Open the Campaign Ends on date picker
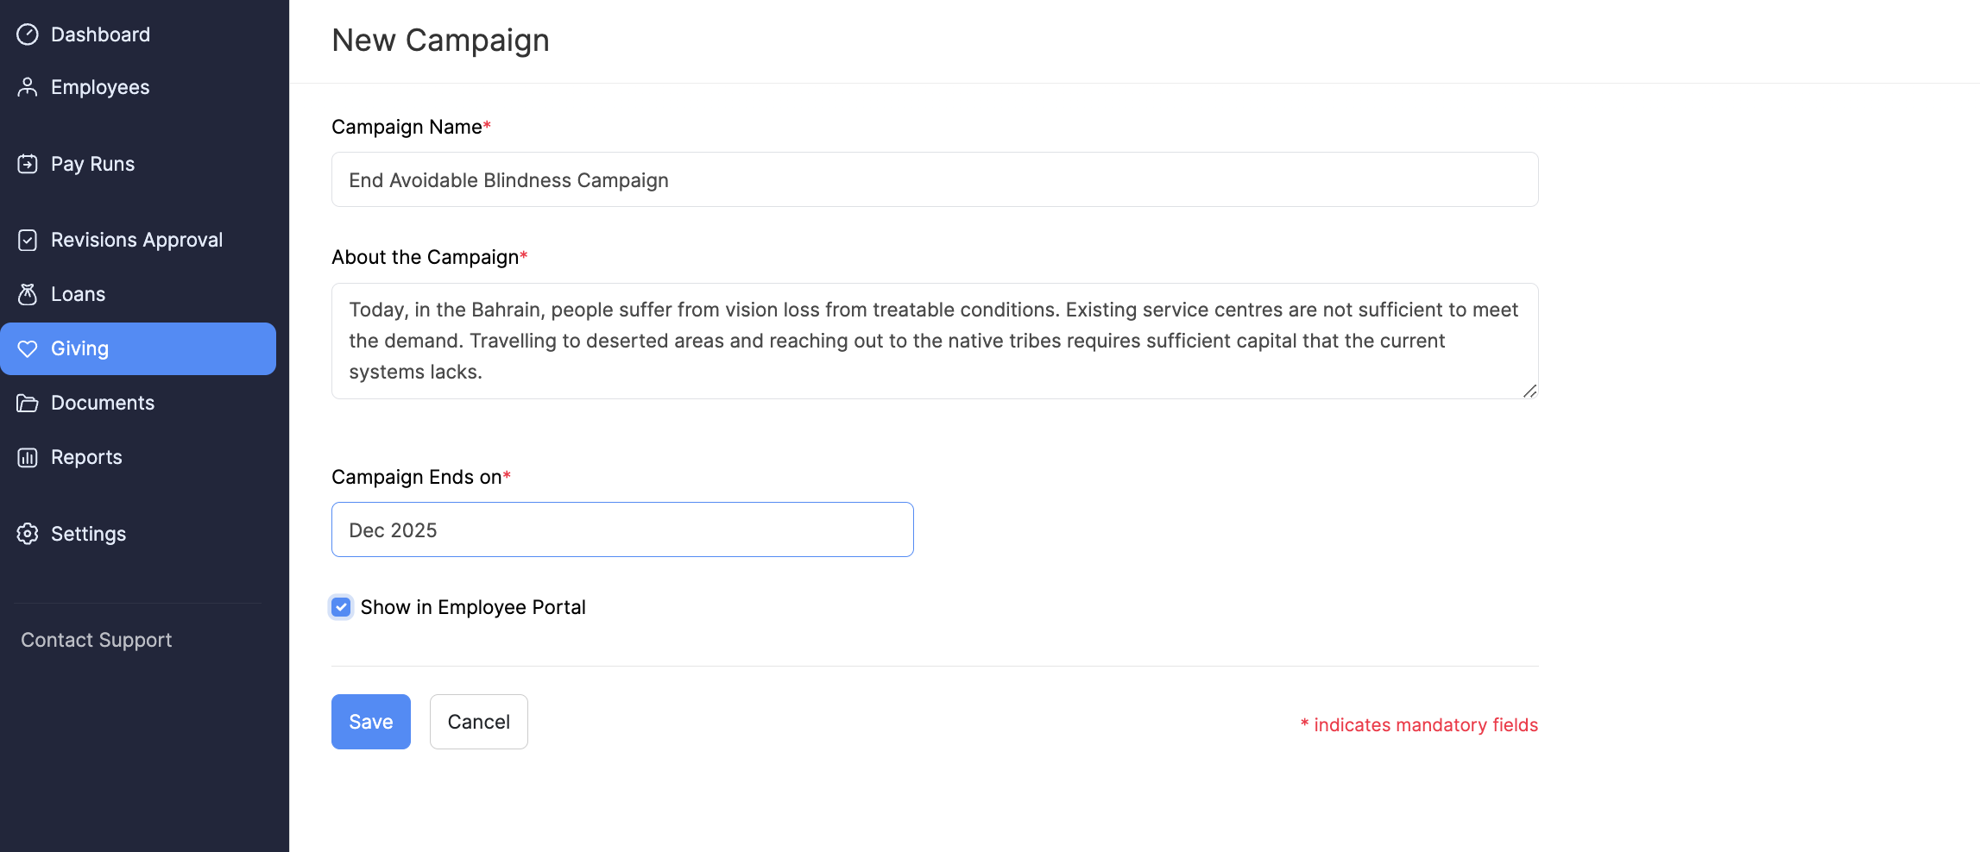Screen dimensions: 1980x852 coord(621,529)
